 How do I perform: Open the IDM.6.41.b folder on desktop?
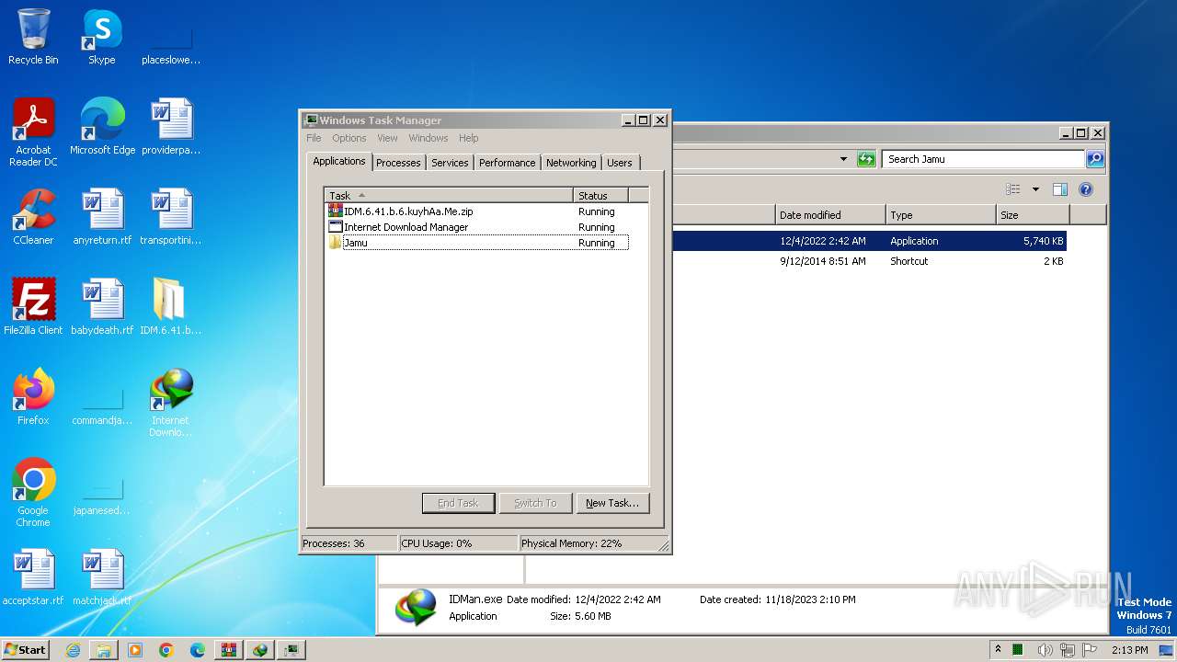pyautogui.click(x=170, y=307)
